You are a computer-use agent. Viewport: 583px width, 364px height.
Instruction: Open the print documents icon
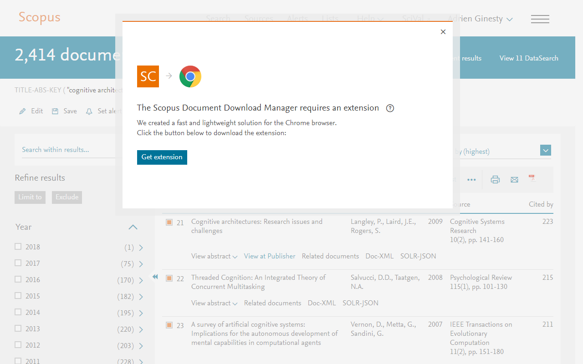tap(495, 180)
